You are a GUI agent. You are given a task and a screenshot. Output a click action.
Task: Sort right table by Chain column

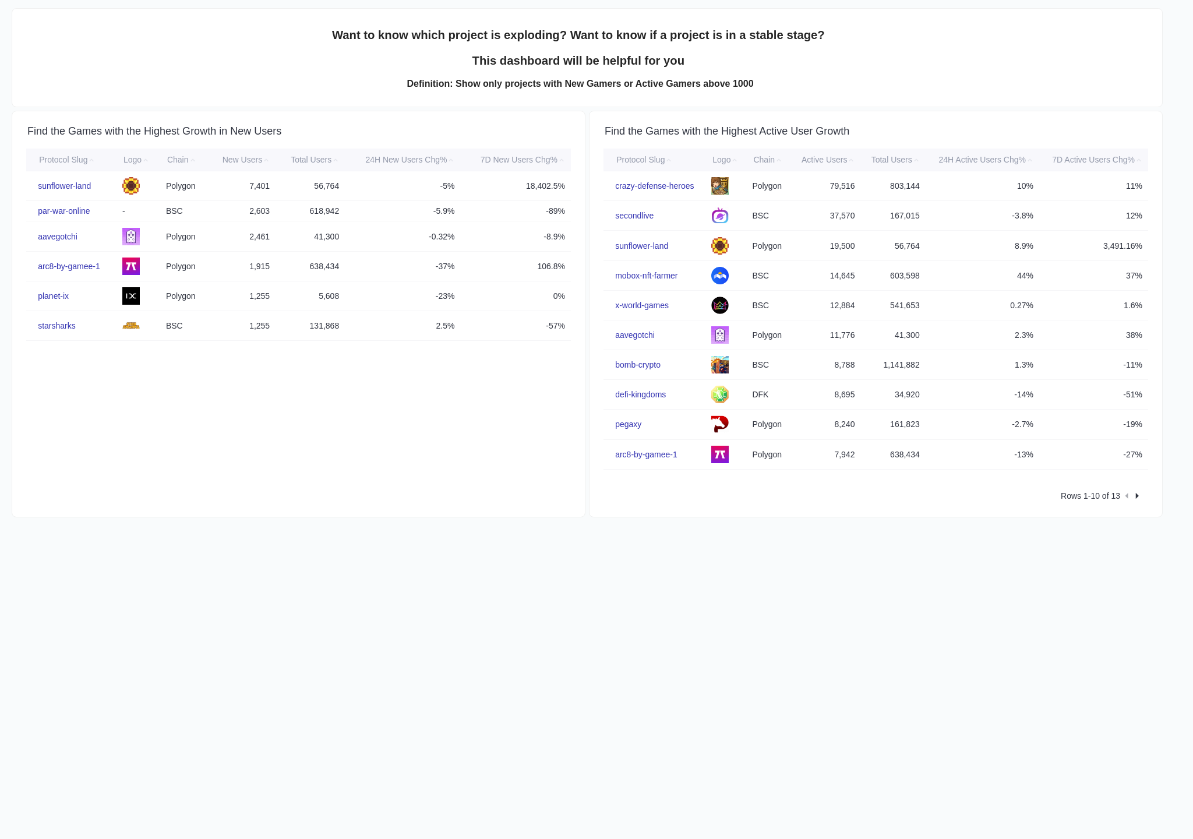(765, 160)
